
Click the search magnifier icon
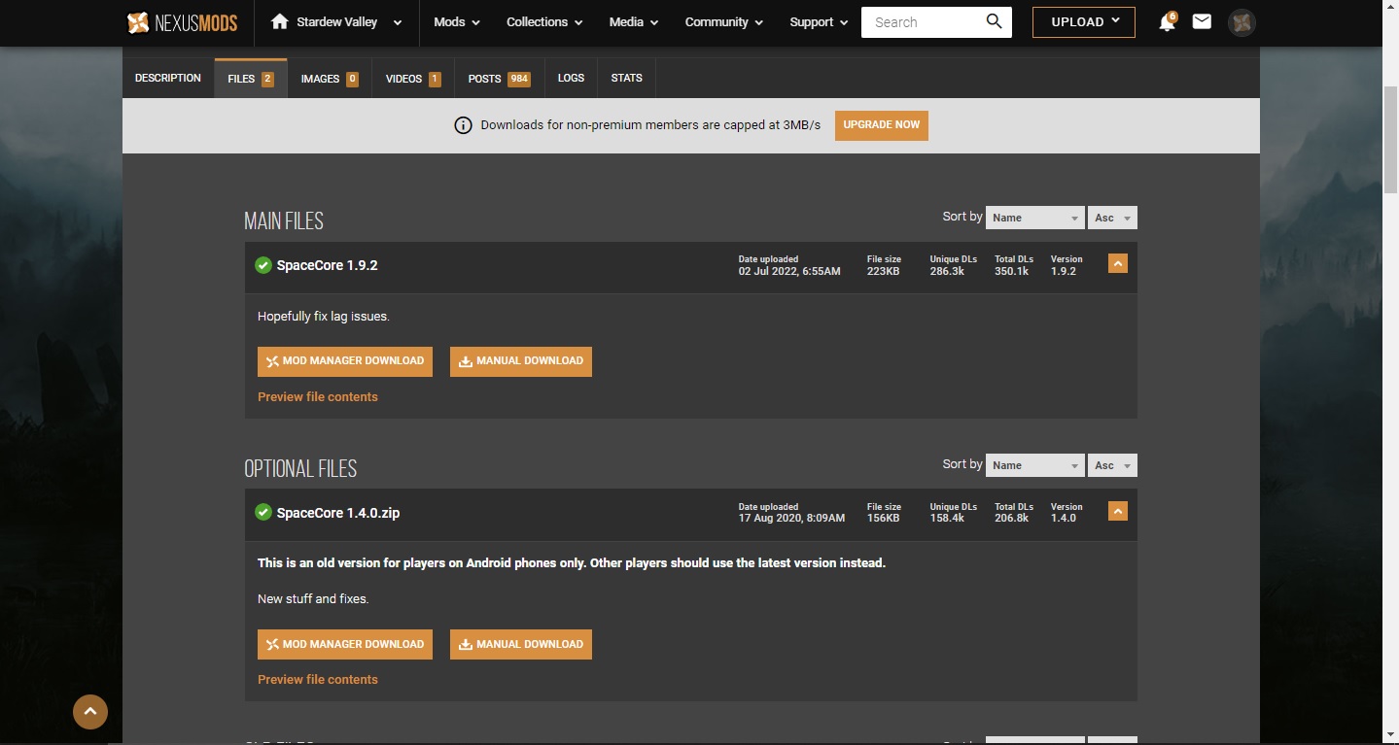994,21
